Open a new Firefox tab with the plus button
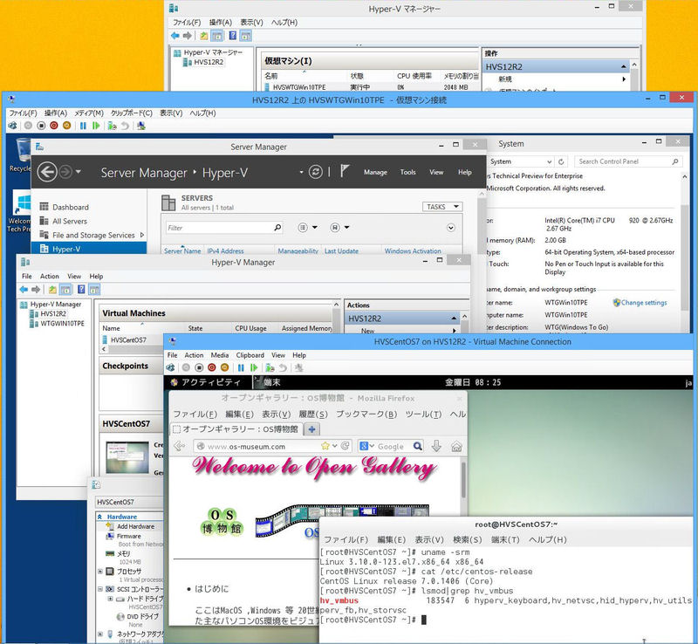 pyautogui.click(x=311, y=429)
